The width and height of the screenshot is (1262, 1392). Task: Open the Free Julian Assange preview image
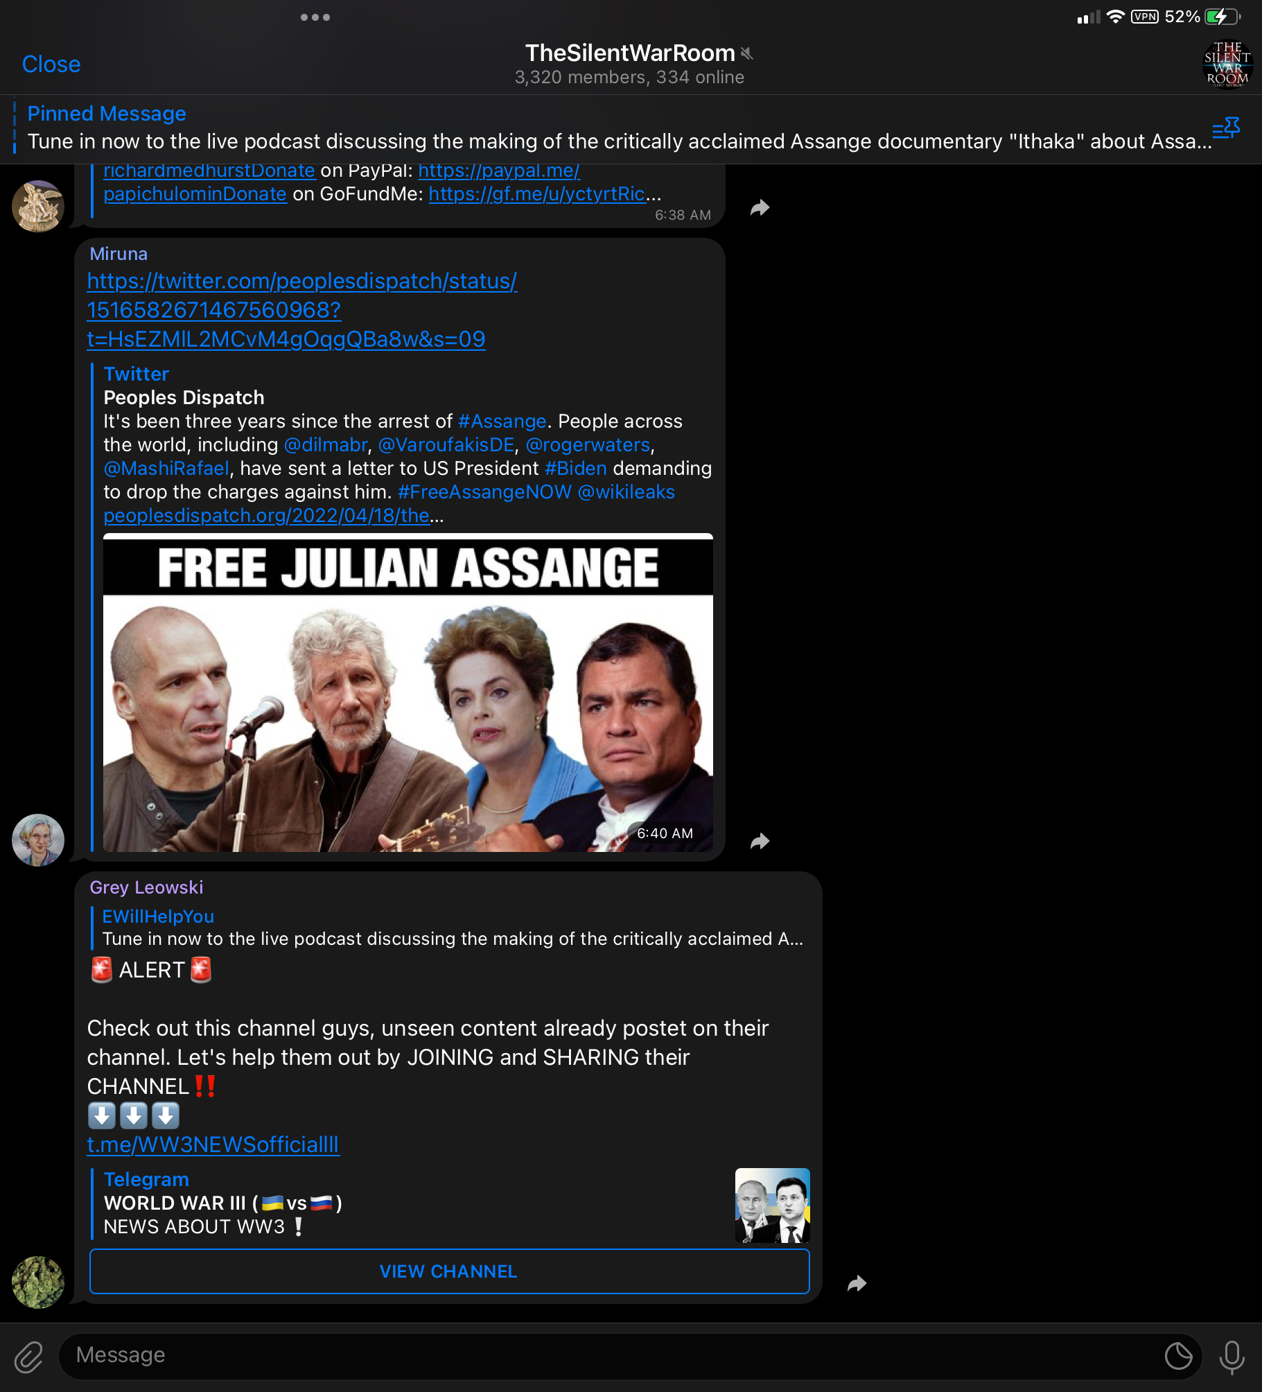tap(408, 693)
